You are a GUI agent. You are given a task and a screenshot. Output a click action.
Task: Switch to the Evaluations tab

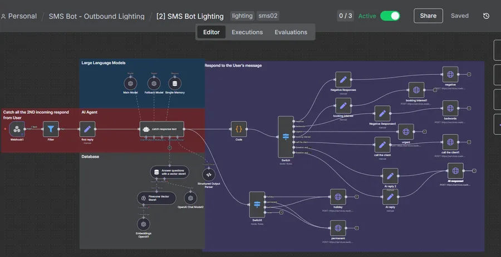point(291,32)
